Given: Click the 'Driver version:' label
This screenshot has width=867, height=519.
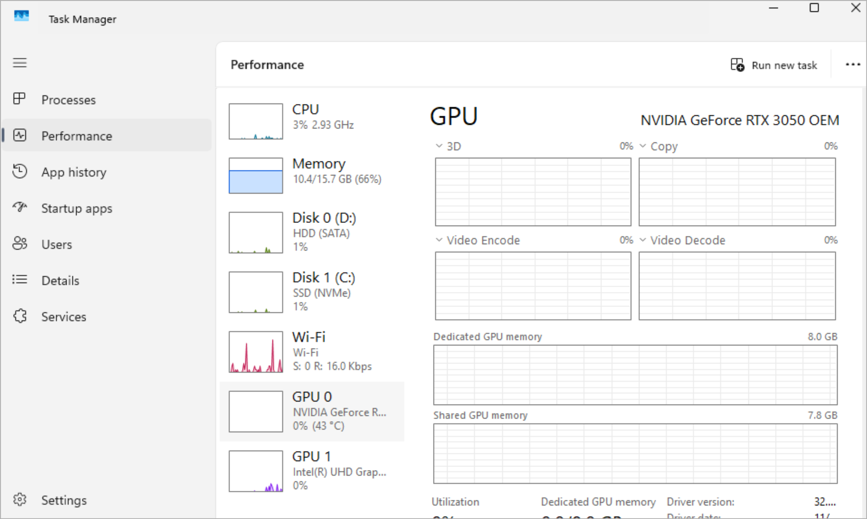Looking at the screenshot, I should point(701,502).
